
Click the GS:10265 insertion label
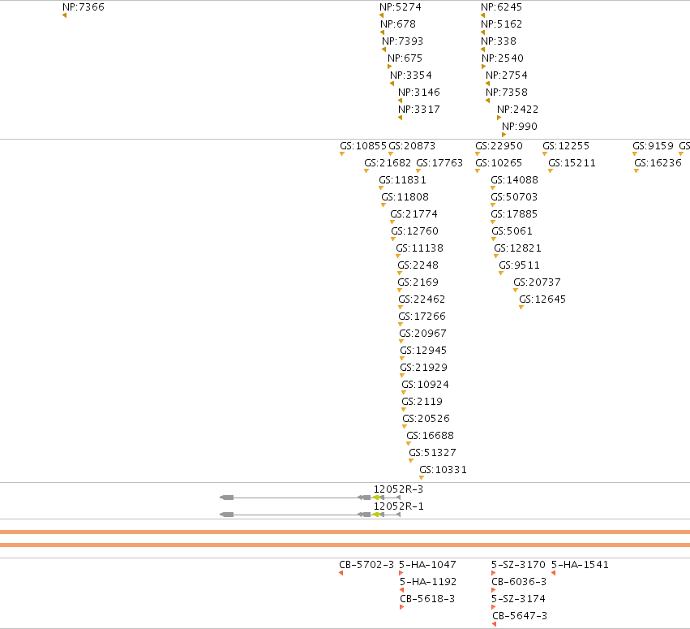(x=499, y=163)
